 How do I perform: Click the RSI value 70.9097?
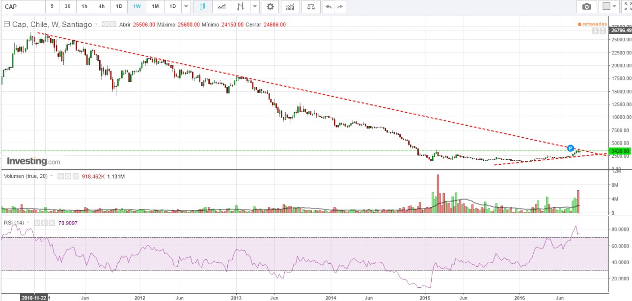tap(67, 223)
